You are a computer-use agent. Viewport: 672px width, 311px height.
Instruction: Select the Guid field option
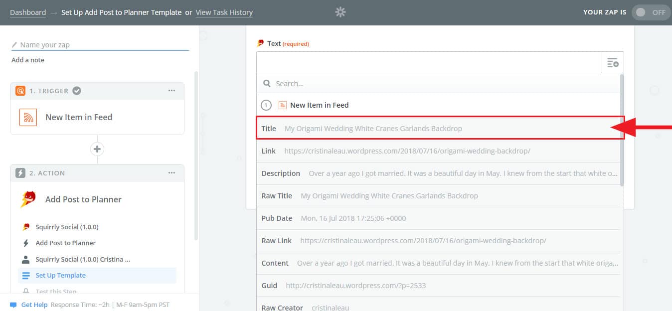[439, 286]
